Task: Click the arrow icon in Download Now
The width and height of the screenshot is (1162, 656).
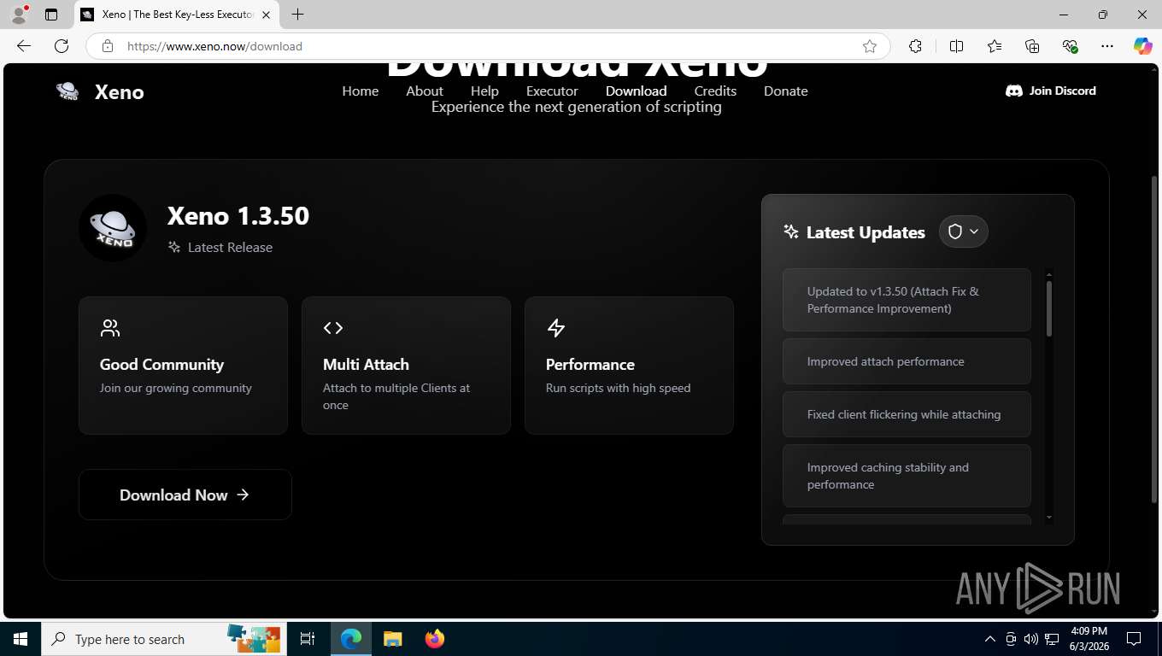Action: tap(244, 495)
